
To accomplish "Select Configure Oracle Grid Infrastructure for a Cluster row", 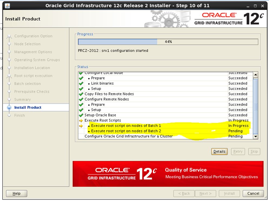I will (128, 136).
